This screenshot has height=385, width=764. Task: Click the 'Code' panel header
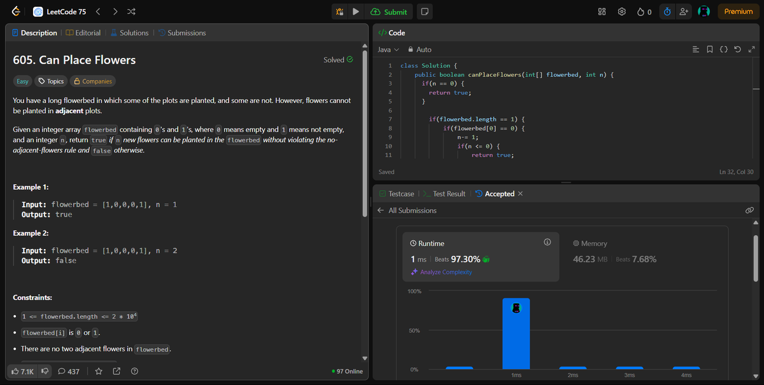point(392,32)
